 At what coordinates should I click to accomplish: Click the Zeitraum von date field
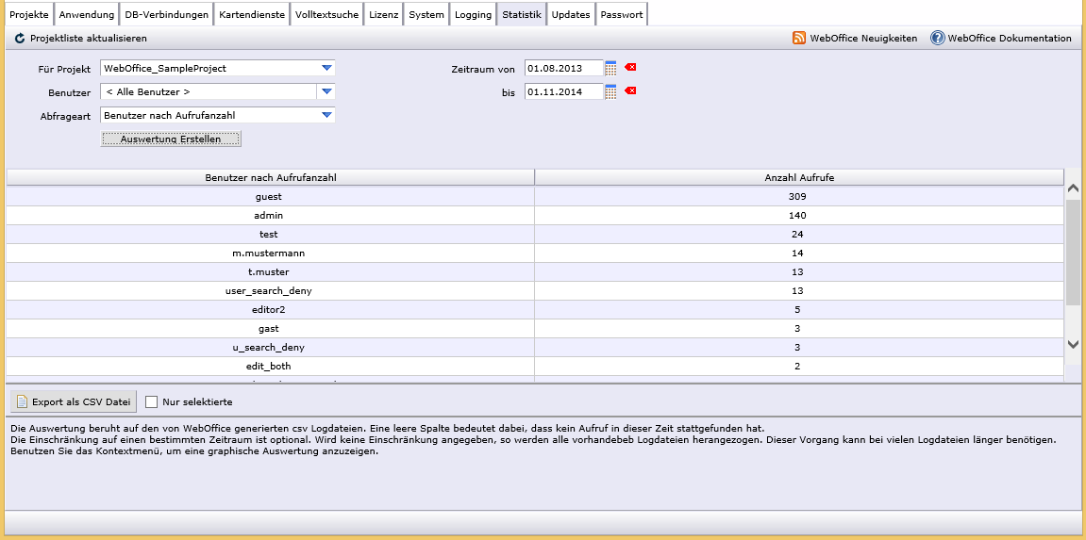tap(564, 68)
